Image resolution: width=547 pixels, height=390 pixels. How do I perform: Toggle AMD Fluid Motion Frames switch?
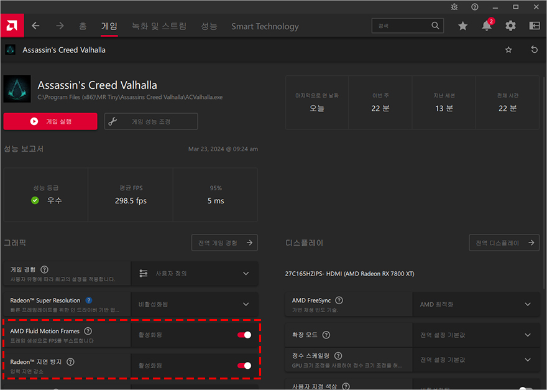pyautogui.click(x=244, y=335)
